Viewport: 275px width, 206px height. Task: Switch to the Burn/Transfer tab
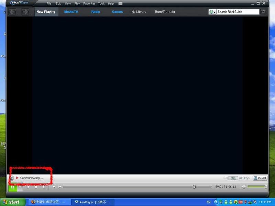(x=165, y=12)
